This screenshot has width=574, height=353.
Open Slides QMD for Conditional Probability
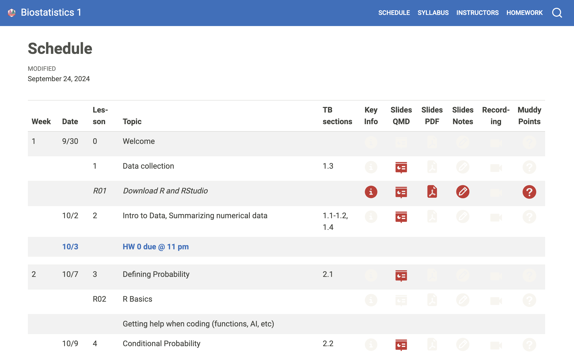click(x=401, y=345)
